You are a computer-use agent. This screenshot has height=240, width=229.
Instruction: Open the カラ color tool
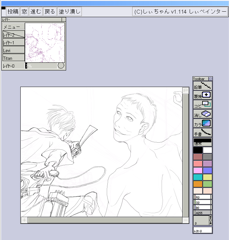point(203,123)
